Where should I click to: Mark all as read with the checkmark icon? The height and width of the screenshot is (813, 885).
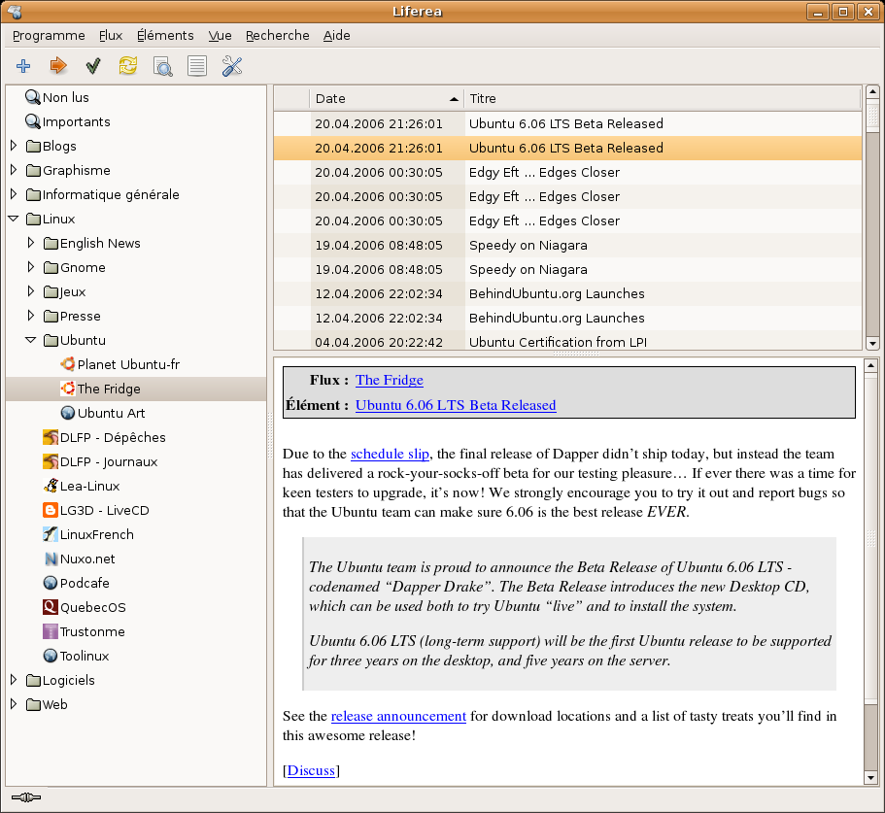point(93,66)
